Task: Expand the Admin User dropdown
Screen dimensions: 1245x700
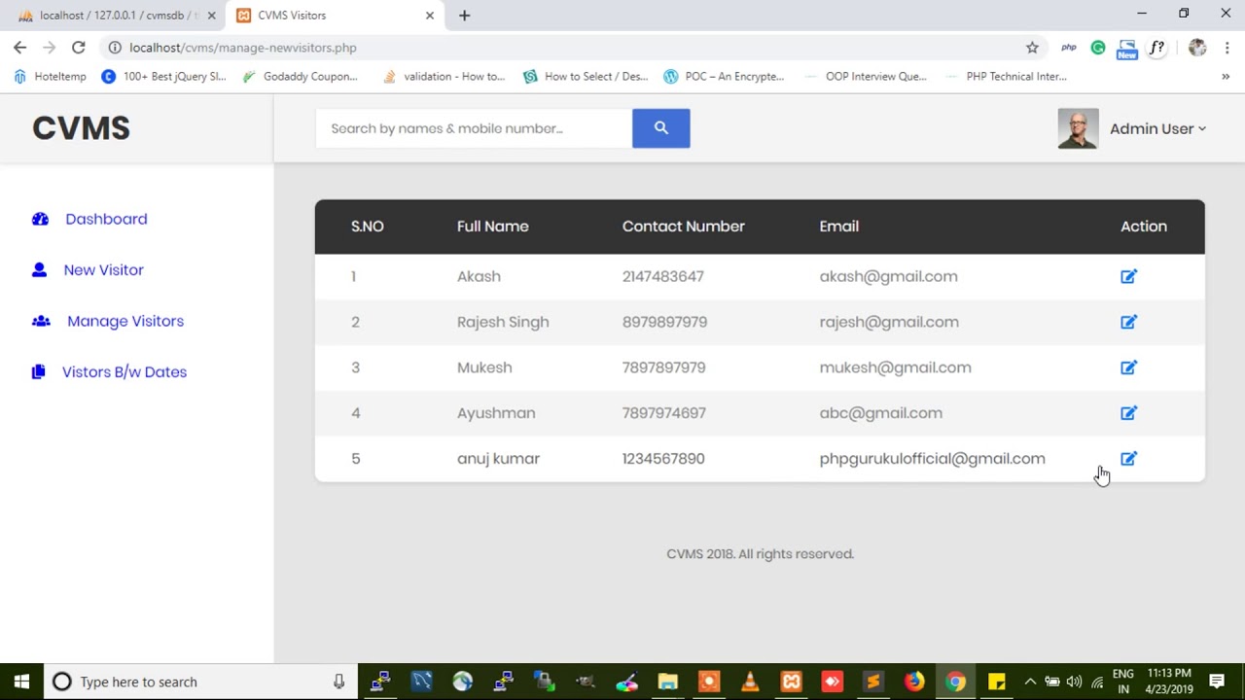Action: [x=1157, y=128]
